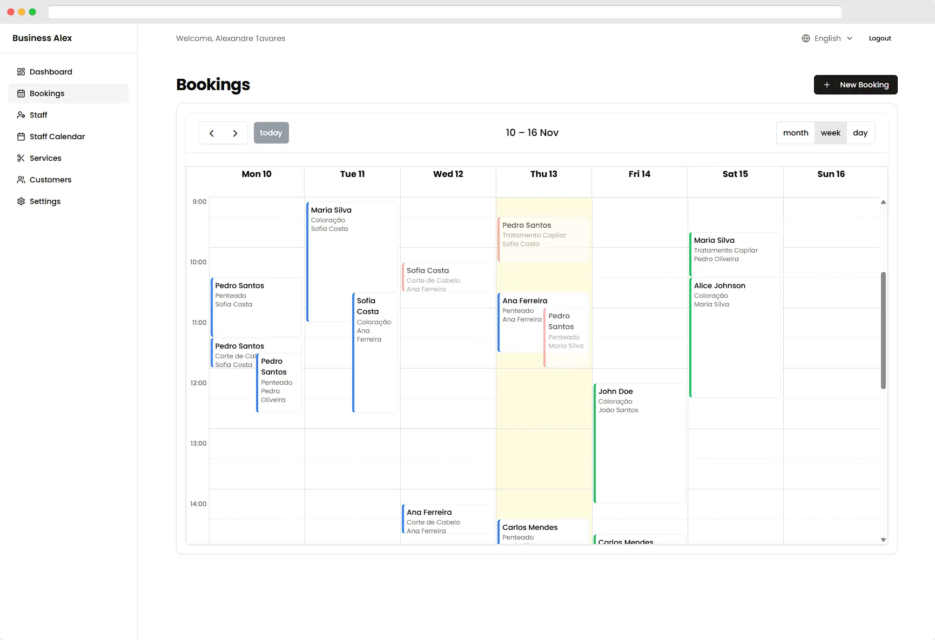Open Staff Calendar via its calendar icon
This screenshot has width=935, height=640.
tap(21, 137)
